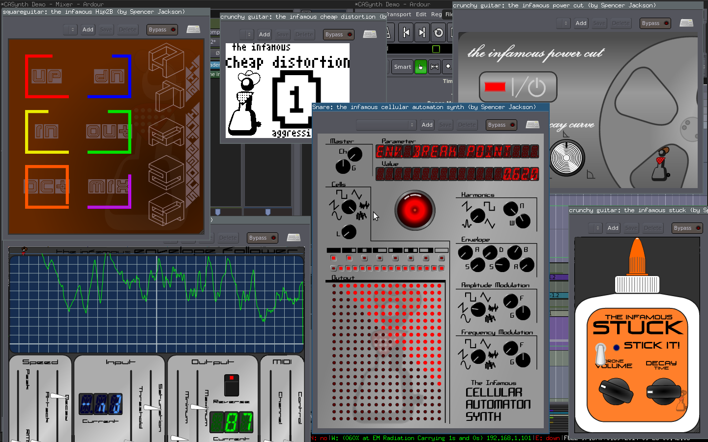Toggle the STICK IT! switch on the Stuck plugin

pyautogui.click(x=601, y=353)
